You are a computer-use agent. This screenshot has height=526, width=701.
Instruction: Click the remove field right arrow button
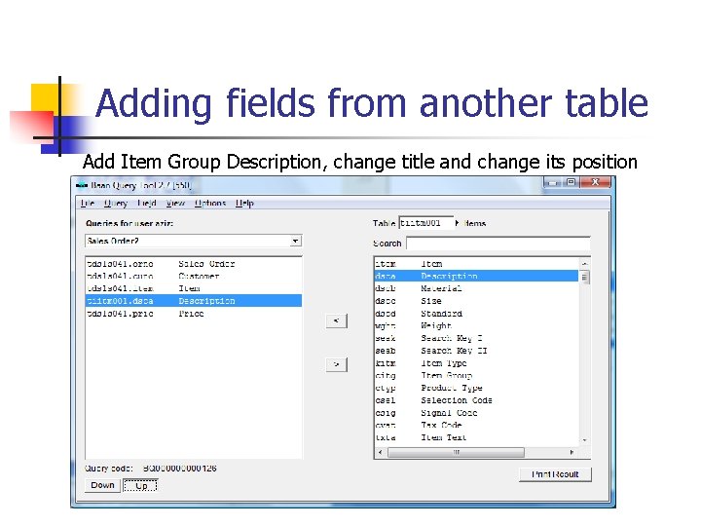(x=336, y=364)
